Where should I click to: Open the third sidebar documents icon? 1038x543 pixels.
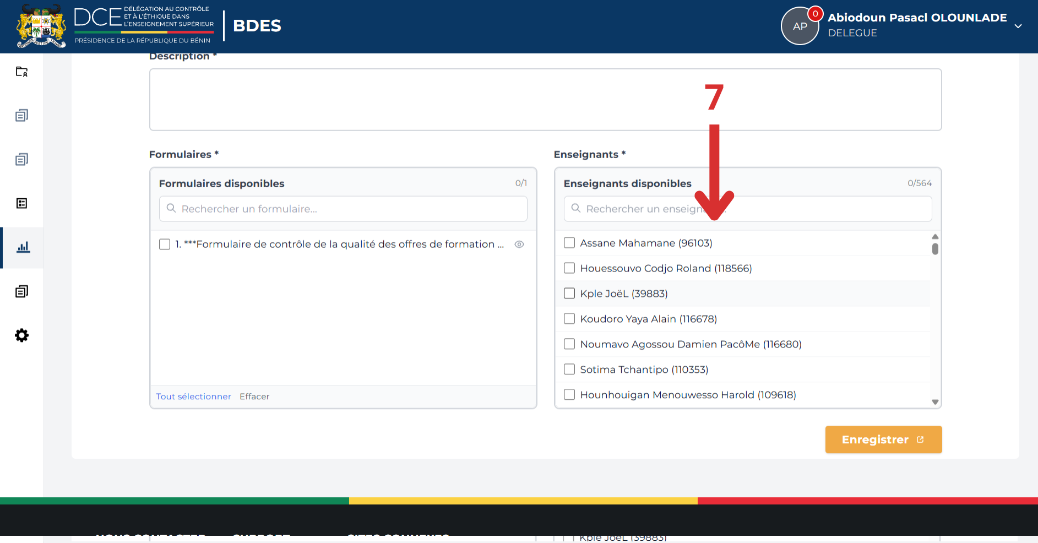point(21,159)
